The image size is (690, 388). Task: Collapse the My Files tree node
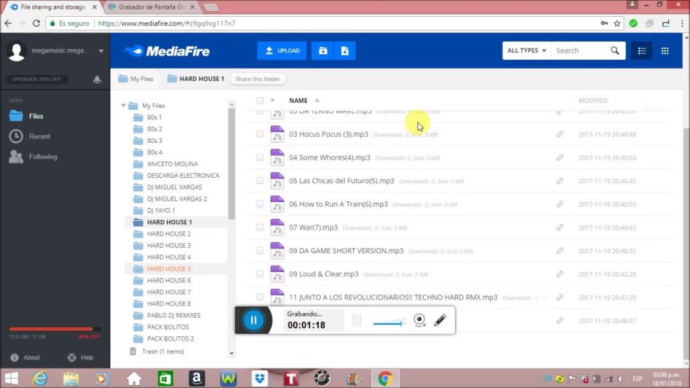[124, 106]
